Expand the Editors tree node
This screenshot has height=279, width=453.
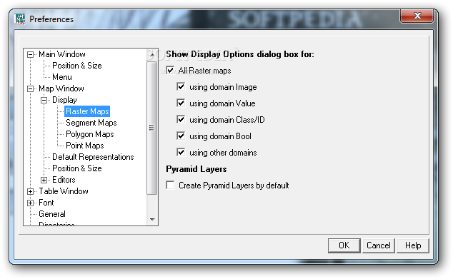click(44, 180)
